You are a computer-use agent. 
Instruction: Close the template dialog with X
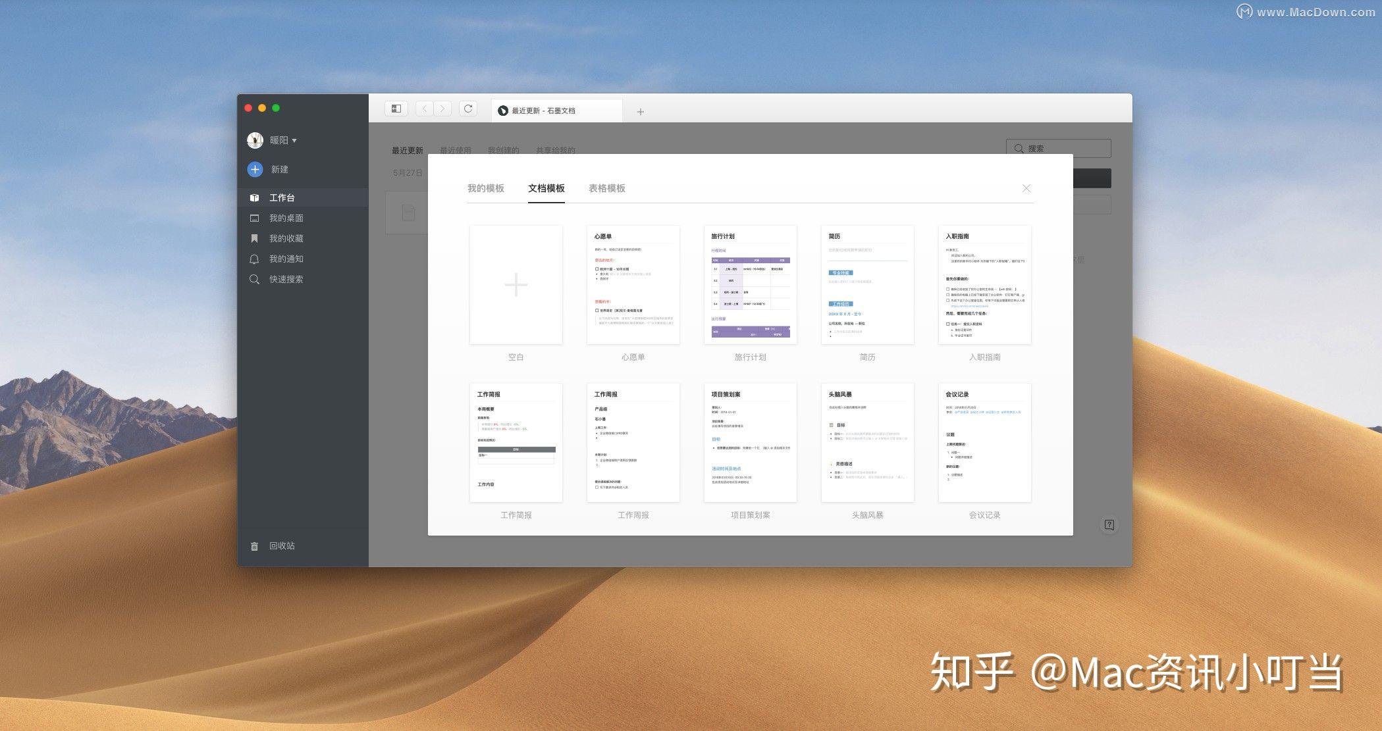coord(1026,188)
